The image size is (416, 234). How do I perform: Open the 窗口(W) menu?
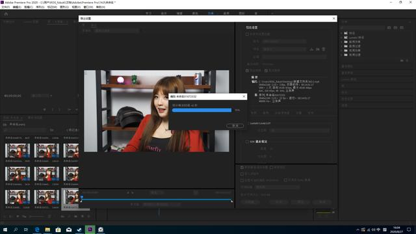pos(88,7)
